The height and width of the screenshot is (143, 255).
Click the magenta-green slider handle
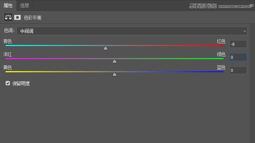pos(115,61)
